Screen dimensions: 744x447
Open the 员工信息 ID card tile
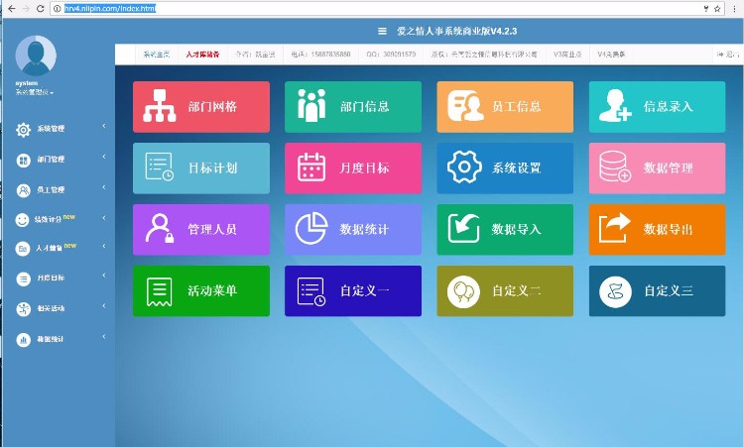pyautogui.click(x=505, y=106)
